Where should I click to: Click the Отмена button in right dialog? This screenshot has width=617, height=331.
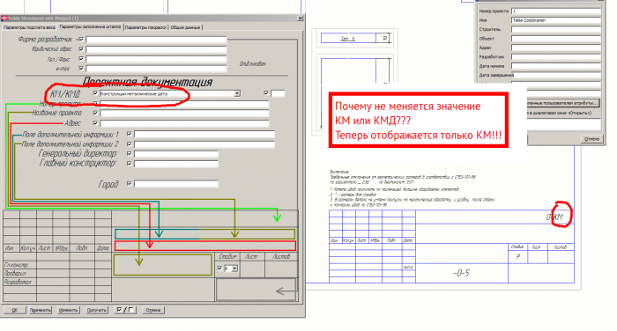591,139
